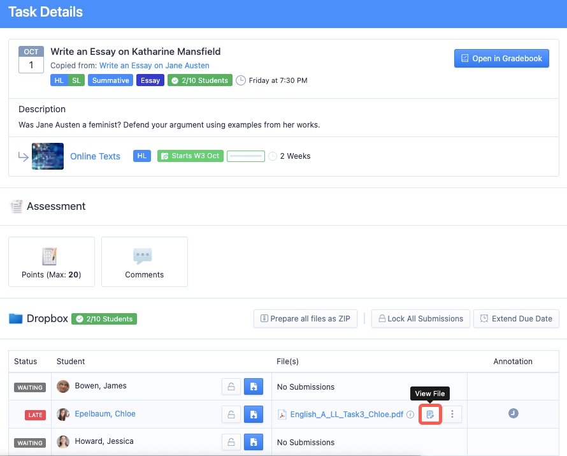The width and height of the screenshot is (567, 456).
Task: Lock All Submissions
Action: point(420,318)
